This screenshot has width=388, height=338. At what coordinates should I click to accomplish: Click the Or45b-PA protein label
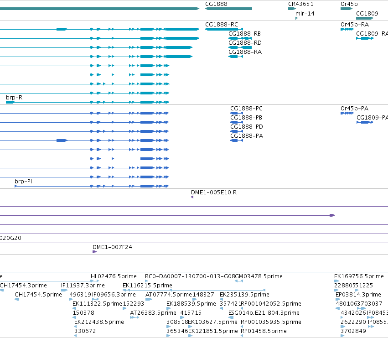click(x=354, y=109)
